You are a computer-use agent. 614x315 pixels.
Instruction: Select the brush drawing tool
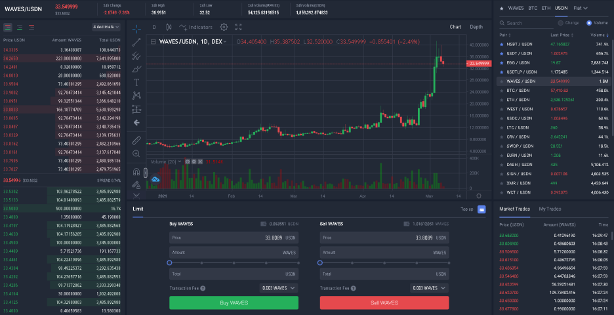(x=136, y=69)
